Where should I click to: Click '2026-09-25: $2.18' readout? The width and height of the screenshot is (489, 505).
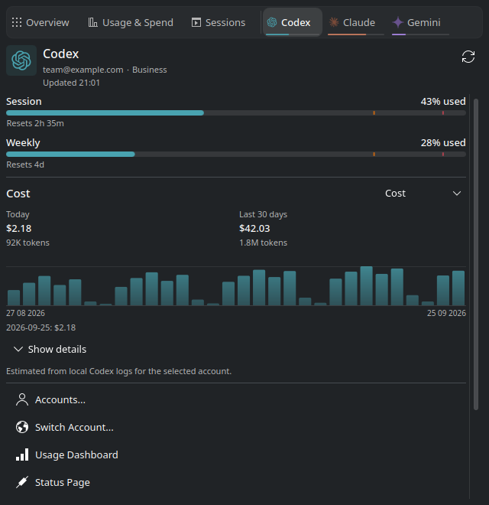(x=40, y=327)
